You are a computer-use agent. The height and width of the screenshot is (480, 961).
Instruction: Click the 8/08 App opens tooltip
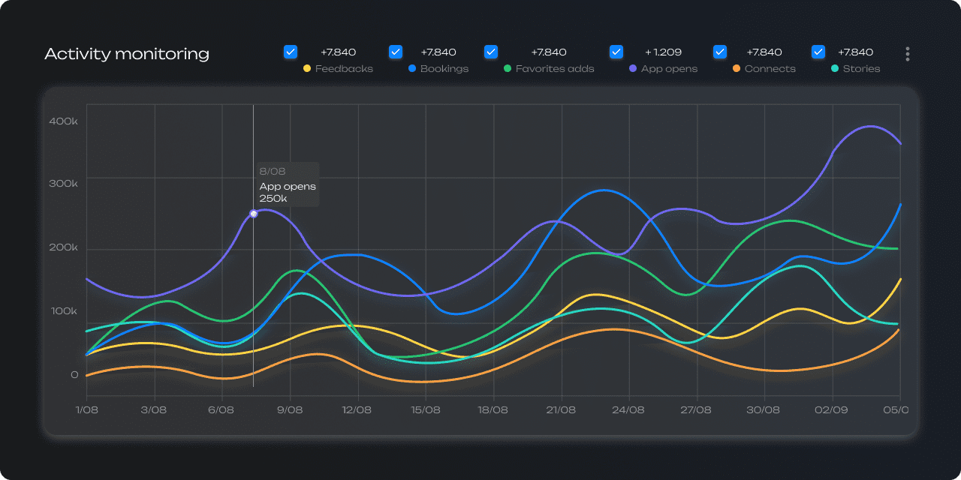pos(288,184)
